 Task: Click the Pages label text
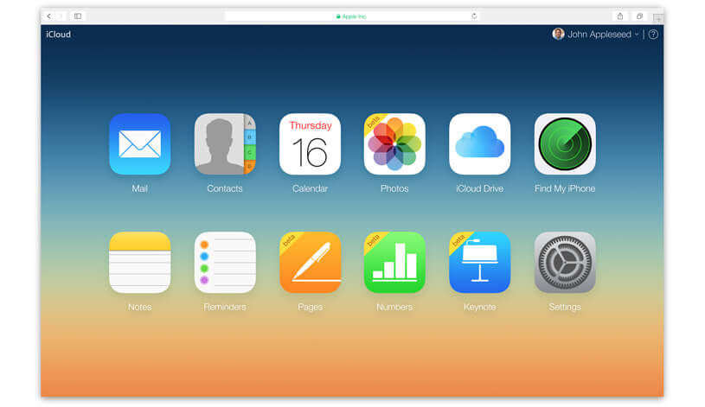[310, 307]
